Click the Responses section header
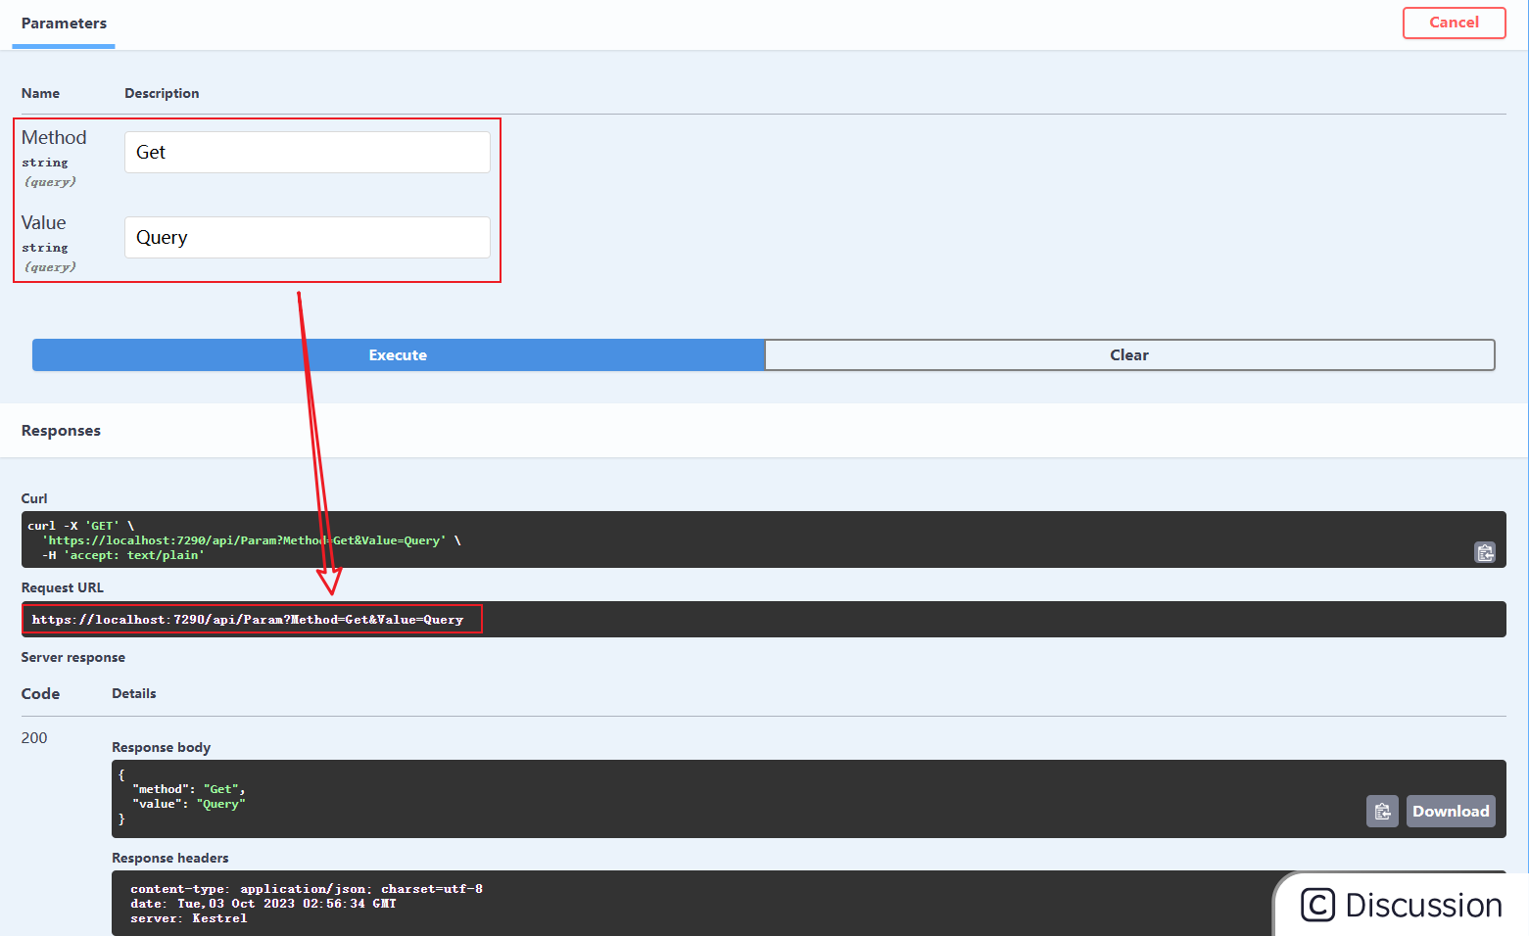 coord(61,430)
